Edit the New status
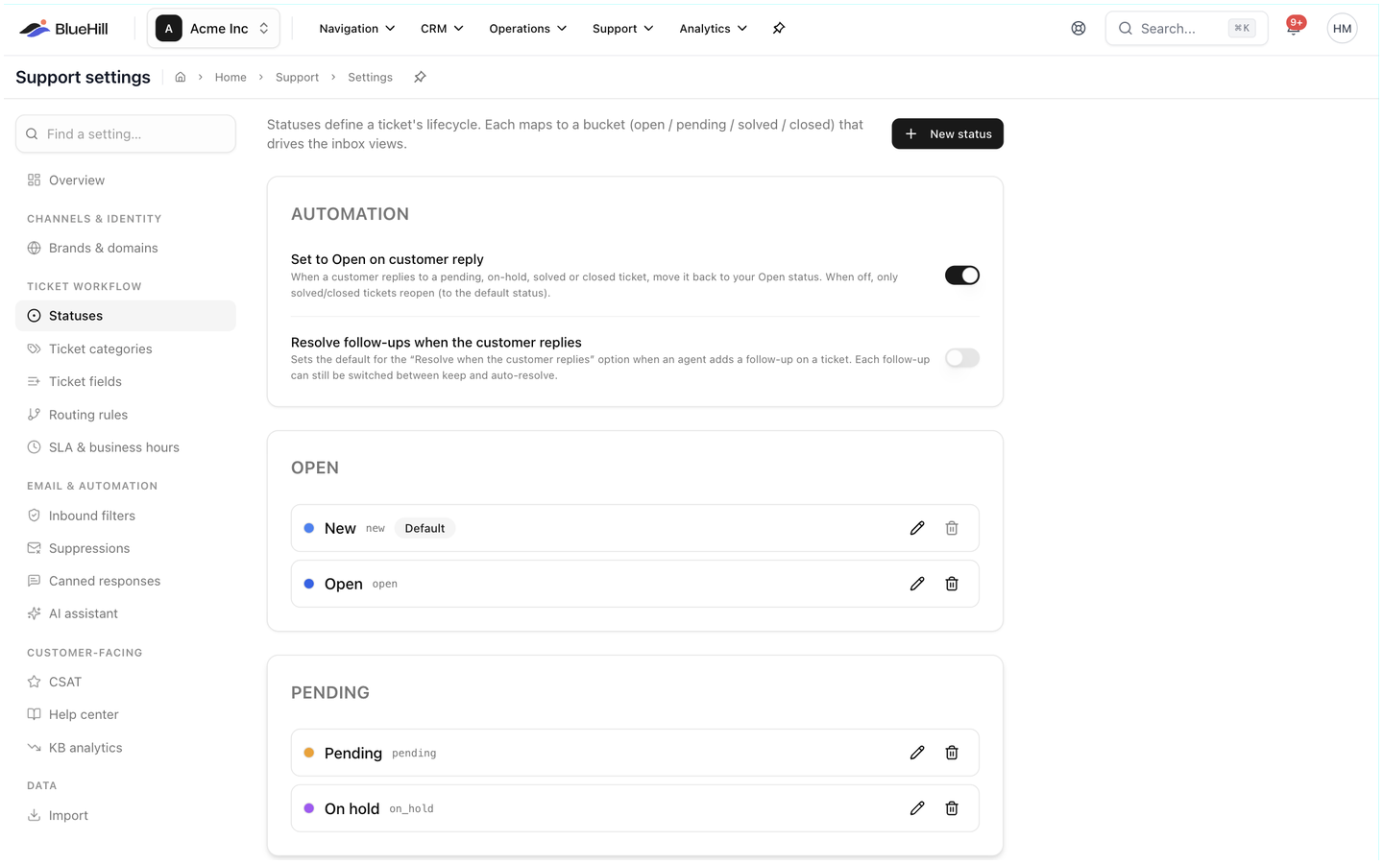Screen dimensions: 1383x864 coord(917,528)
